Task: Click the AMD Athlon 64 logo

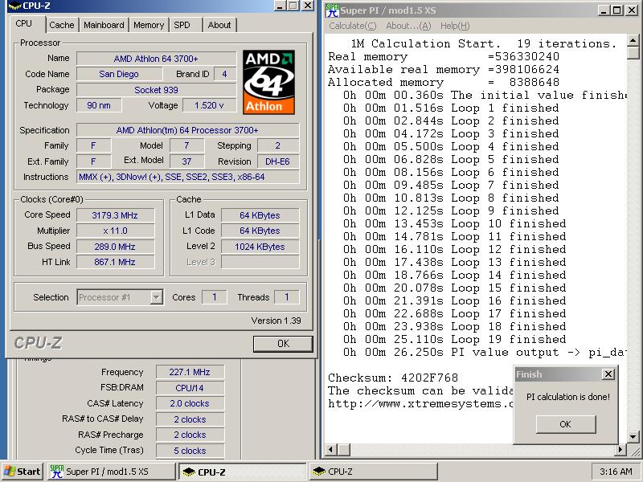Action: (x=268, y=82)
